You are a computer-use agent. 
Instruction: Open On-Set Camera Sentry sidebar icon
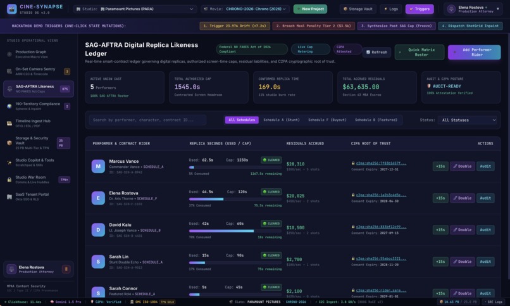coord(9,72)
